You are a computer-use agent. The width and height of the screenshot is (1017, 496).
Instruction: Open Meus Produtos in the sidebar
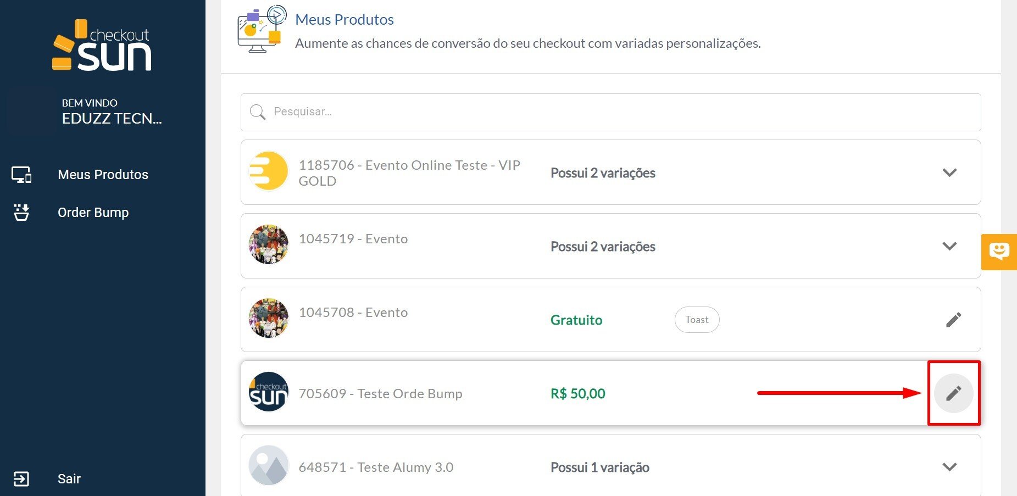click(x=103, y=175)
